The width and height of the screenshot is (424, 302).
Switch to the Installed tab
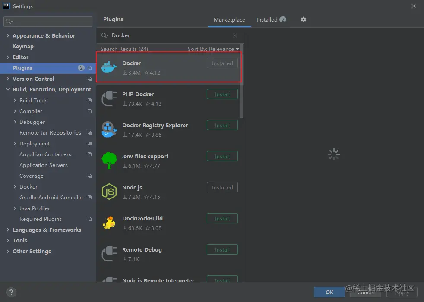click(x=271, y=20)
